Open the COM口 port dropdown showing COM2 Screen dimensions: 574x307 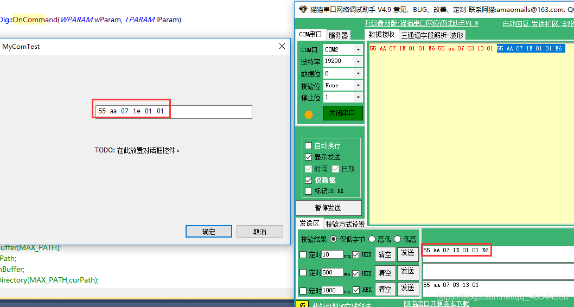(343, 49)
